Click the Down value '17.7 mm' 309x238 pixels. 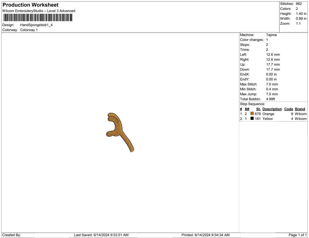coord(273,69)
